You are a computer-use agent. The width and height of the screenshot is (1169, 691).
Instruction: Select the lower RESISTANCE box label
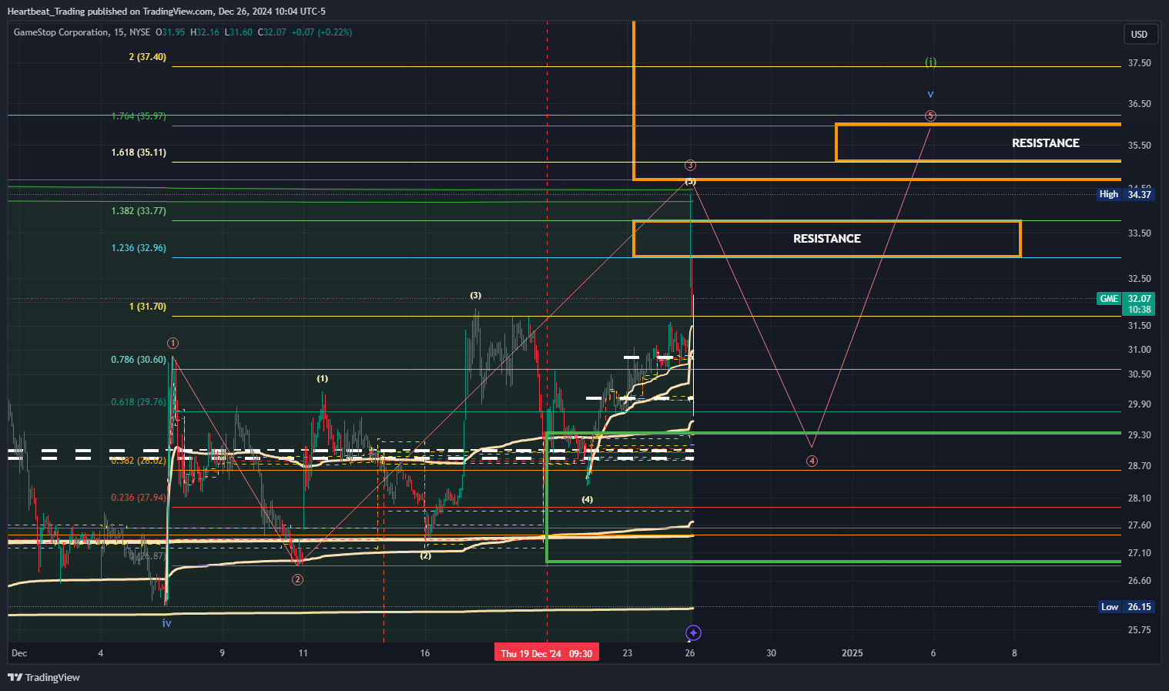click(x=827, y=239)
